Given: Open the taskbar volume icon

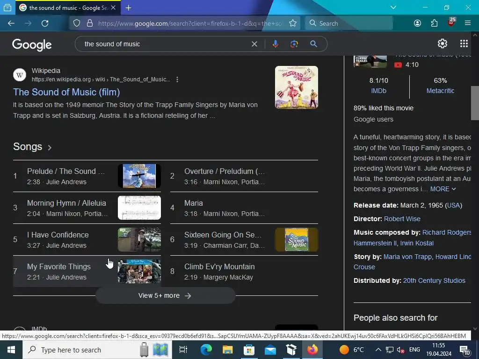Looking at the screenshot, I should [400, 350].
